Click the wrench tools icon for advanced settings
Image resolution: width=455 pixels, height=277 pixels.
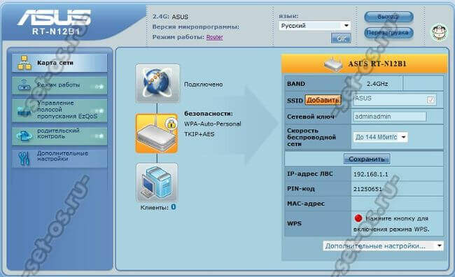pyautogui.click(x=24, y=159)
